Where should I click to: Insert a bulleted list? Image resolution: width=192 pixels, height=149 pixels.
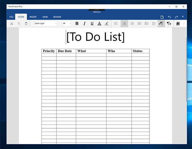[147, 23]
